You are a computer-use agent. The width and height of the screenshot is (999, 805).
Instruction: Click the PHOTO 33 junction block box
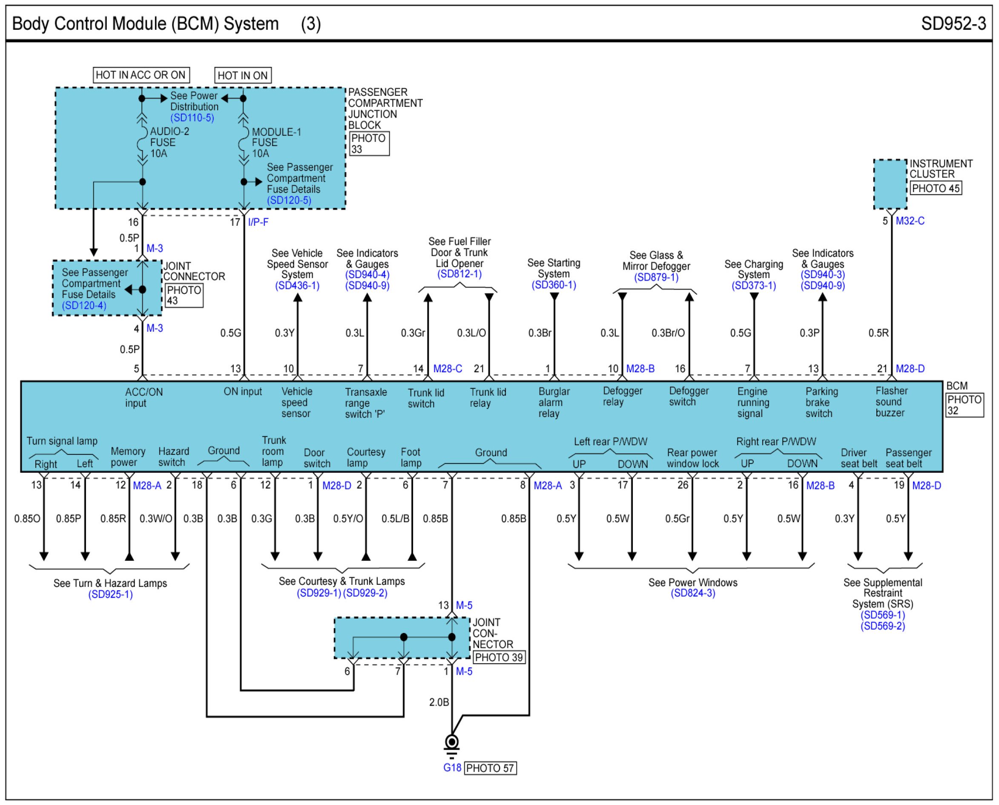coord(369,144)
